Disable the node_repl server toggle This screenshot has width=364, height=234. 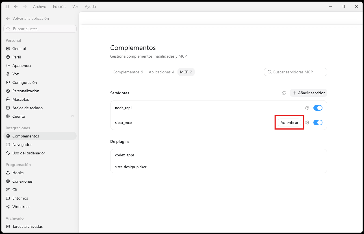pos(318,108)
